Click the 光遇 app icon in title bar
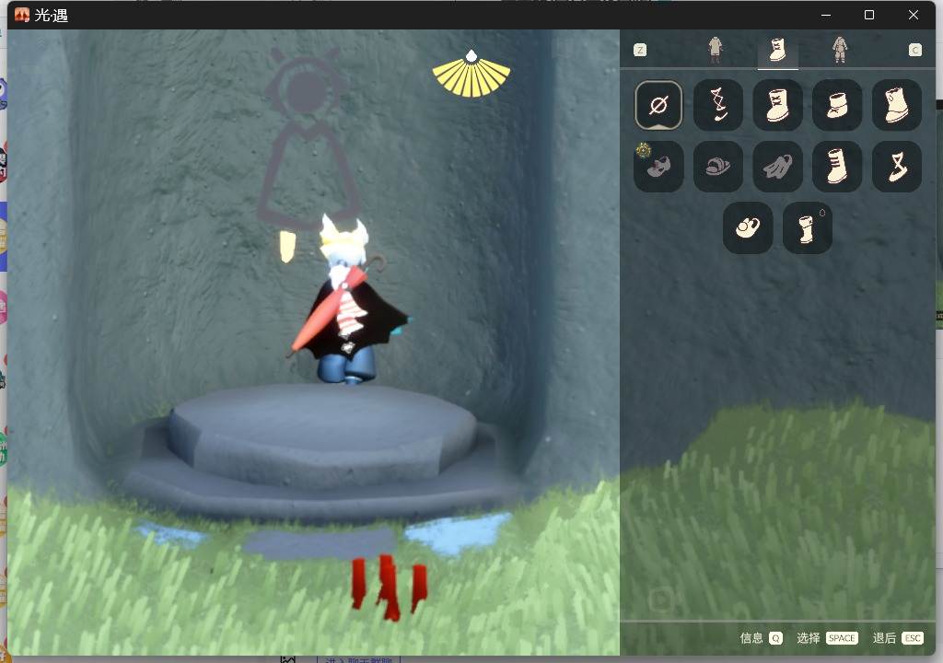 (x=22, y=15)
